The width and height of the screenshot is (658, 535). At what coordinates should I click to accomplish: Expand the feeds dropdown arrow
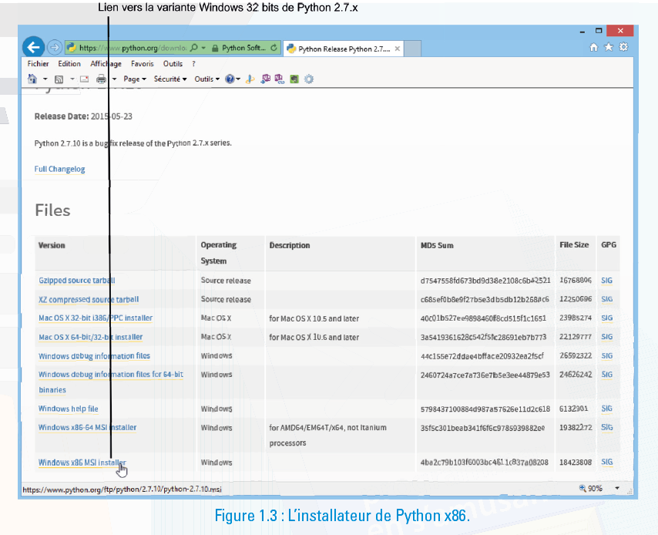coord(72,79)
